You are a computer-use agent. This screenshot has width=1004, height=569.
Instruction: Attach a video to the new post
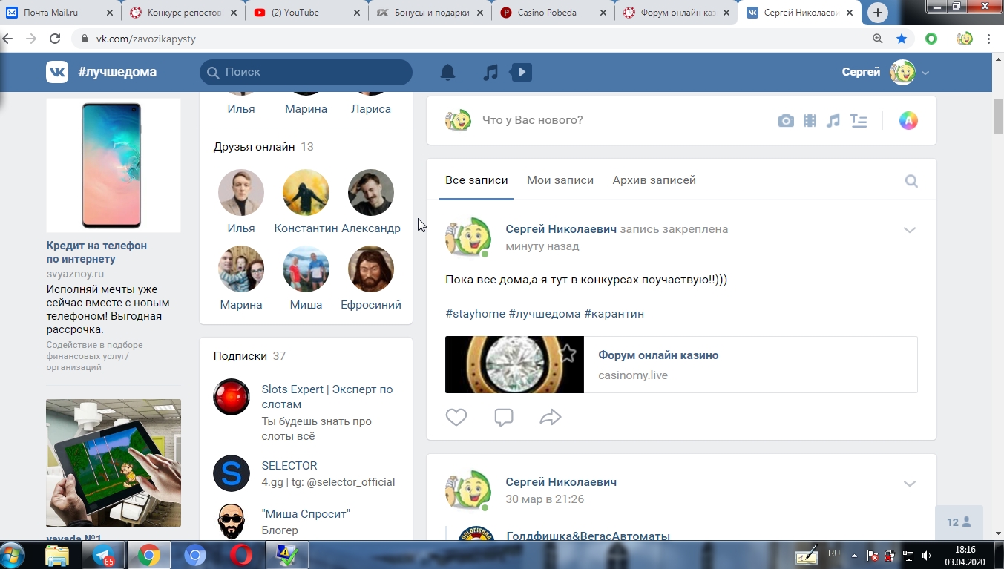pos(810,121)
